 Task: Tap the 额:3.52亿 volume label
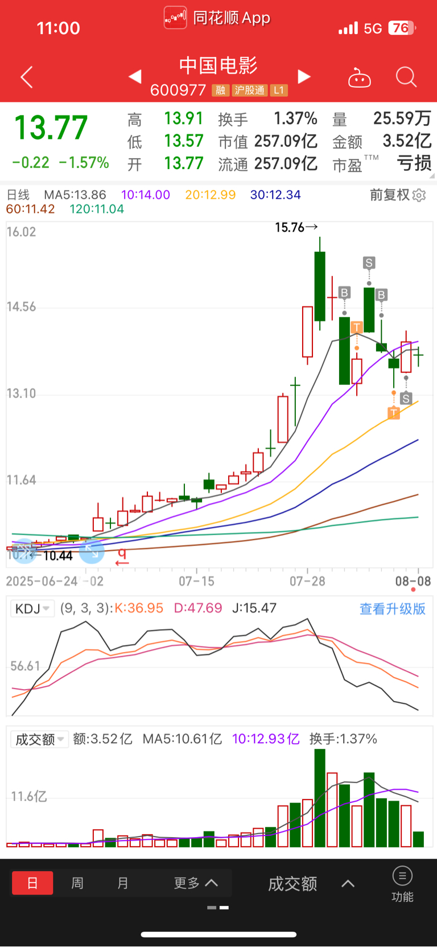tap(102, 739)
